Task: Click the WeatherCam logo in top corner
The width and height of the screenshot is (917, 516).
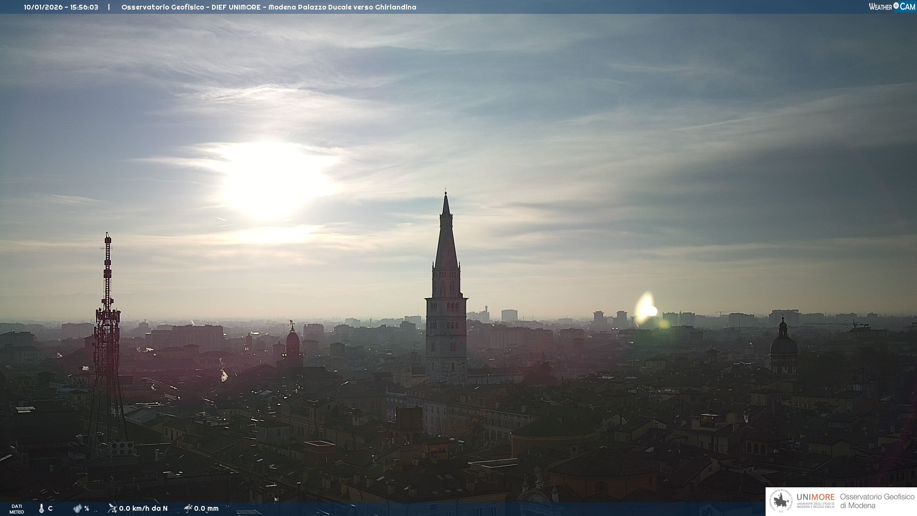Action: pyautogui.click(x=891, y=6)
